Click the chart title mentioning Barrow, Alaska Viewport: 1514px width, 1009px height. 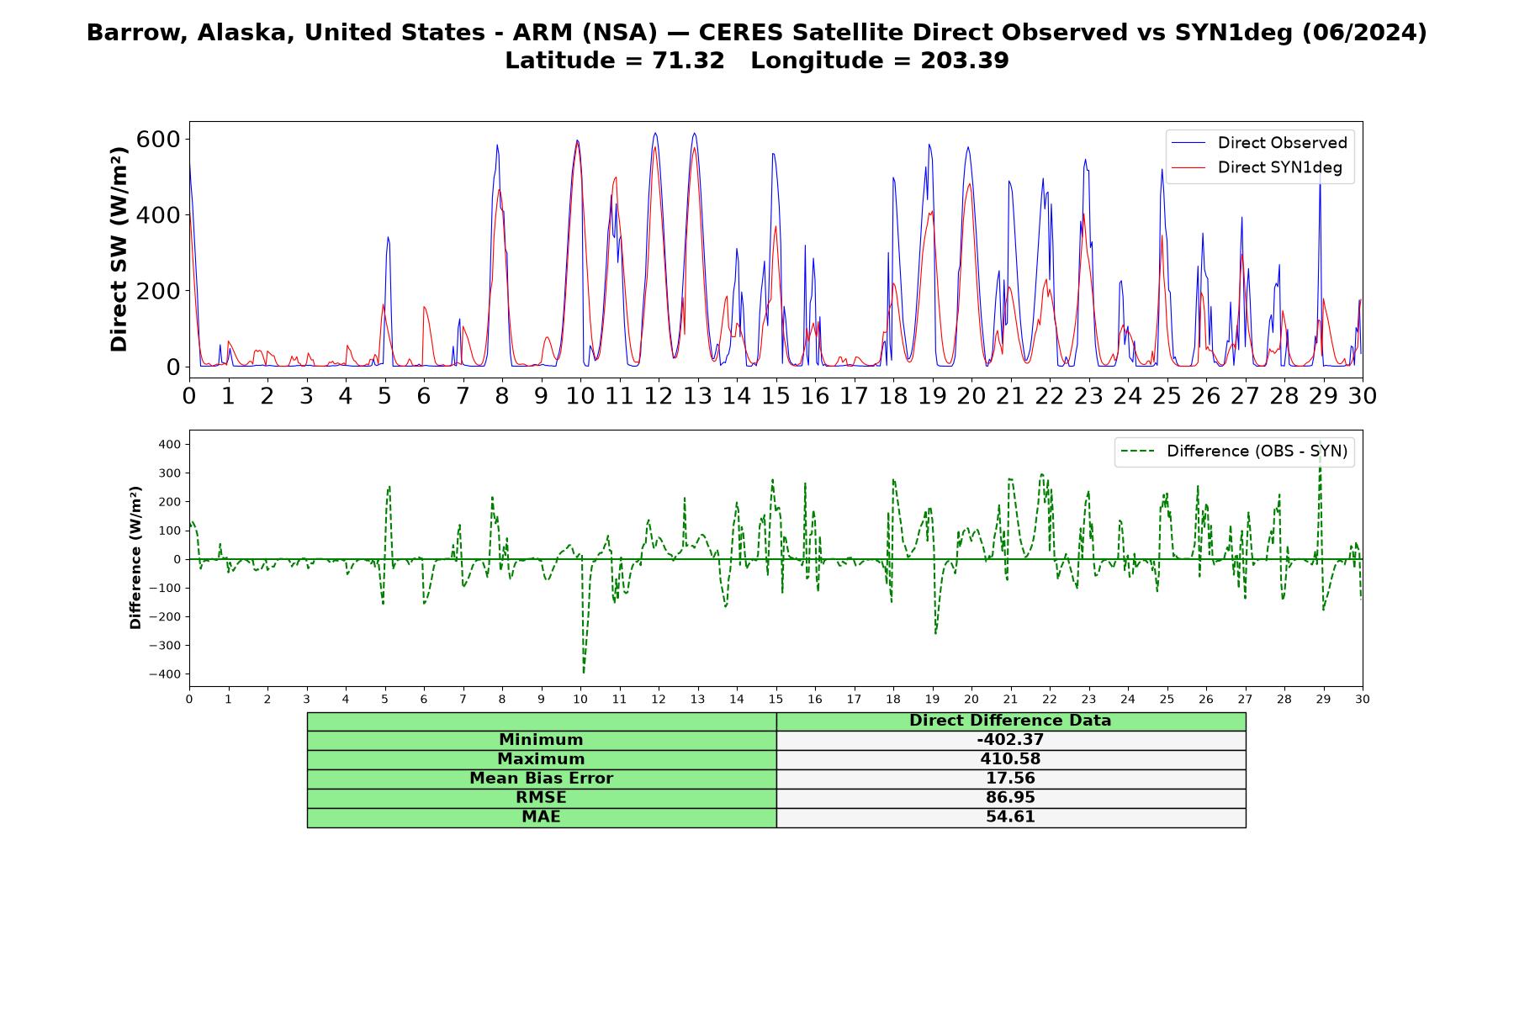tap(757, 33)
